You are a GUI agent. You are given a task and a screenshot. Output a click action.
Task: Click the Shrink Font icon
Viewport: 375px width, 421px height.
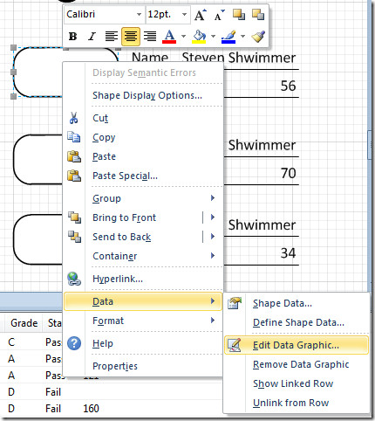[219, 15]
